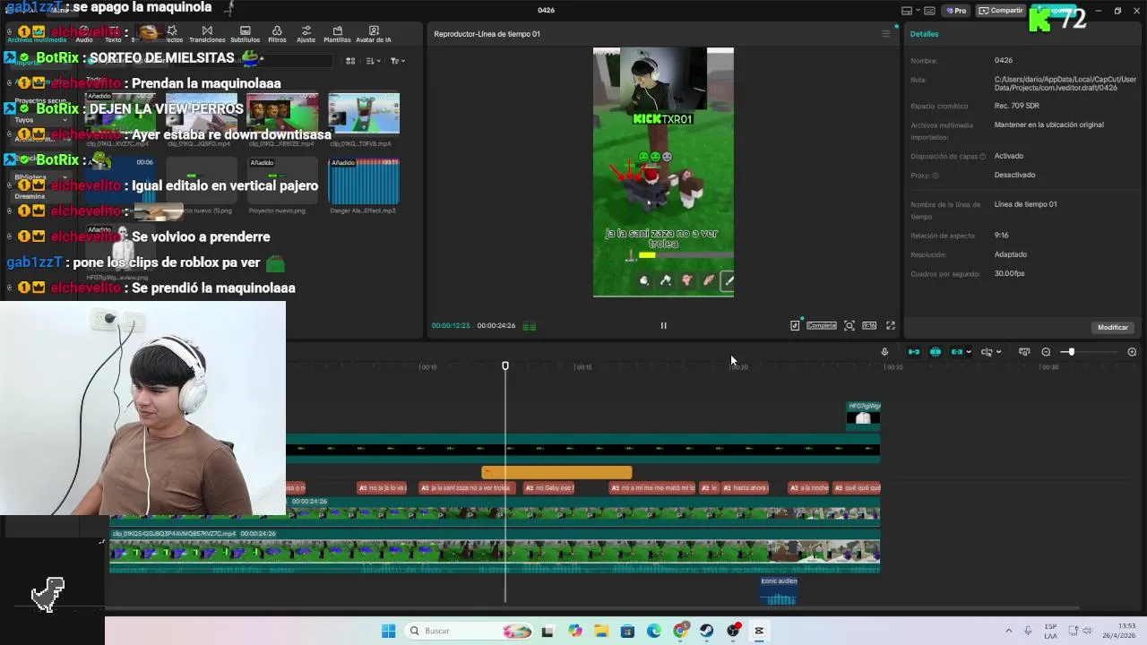The image size is (1147, 645).
Task: Select the clip ending in T0FV8.mp4
Action: (x=364, y=114)
